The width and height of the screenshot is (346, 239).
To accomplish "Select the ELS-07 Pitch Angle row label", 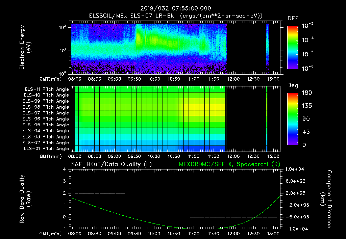I will (x=46, y=113).
